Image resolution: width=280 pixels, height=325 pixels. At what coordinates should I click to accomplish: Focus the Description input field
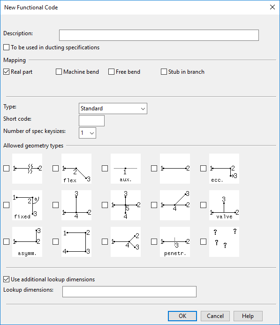159,35
